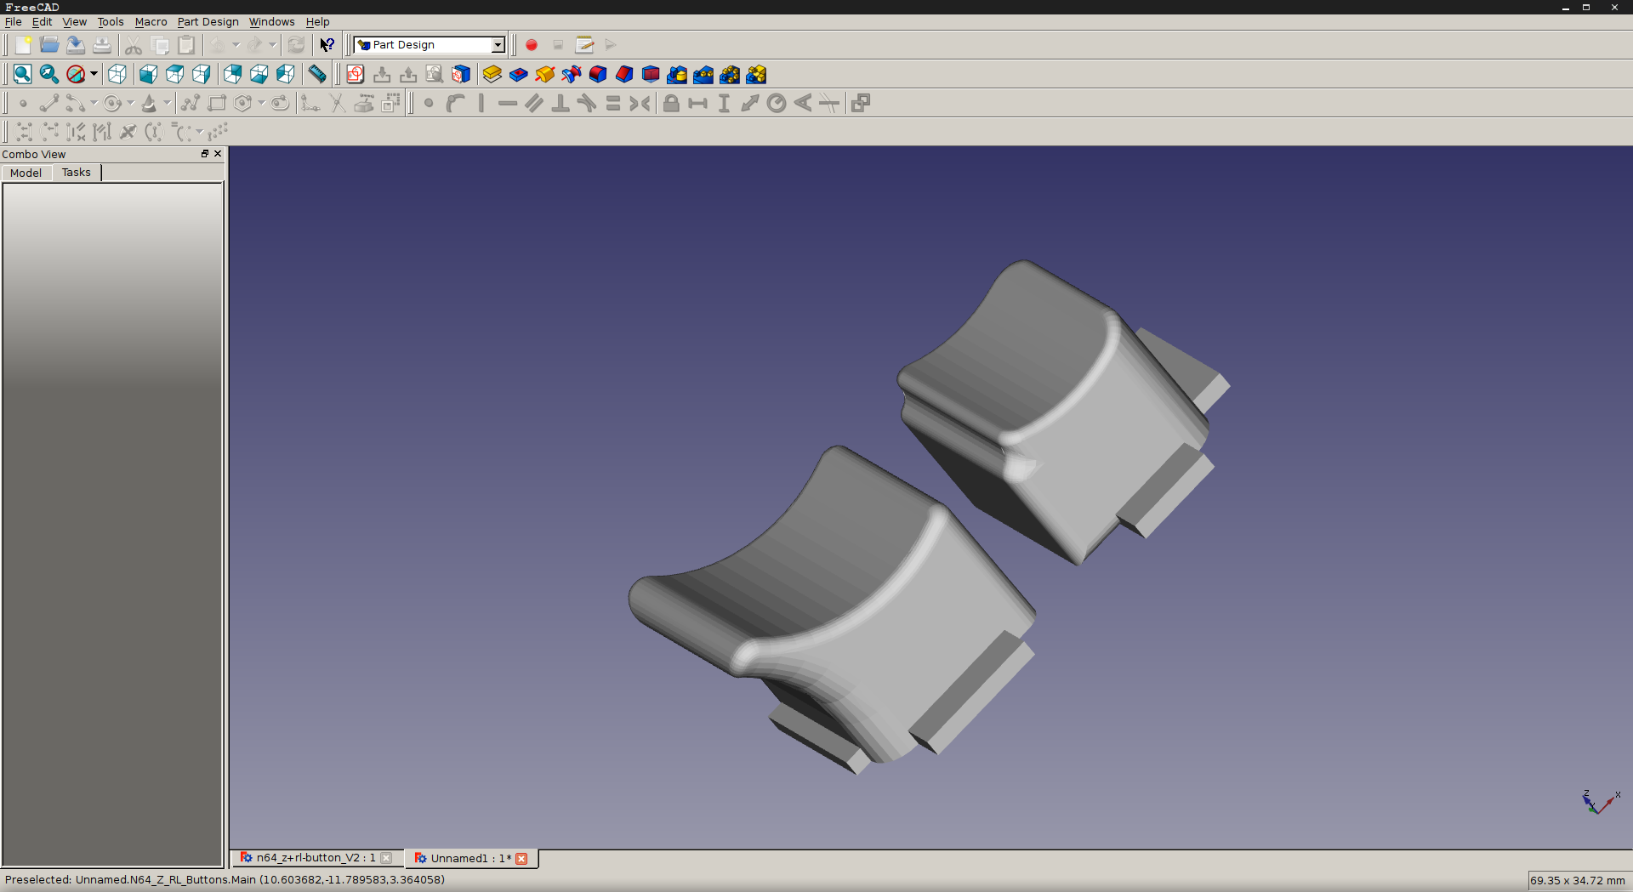
Task: Apply the Draft feature
Action: (x=651, y=75)
